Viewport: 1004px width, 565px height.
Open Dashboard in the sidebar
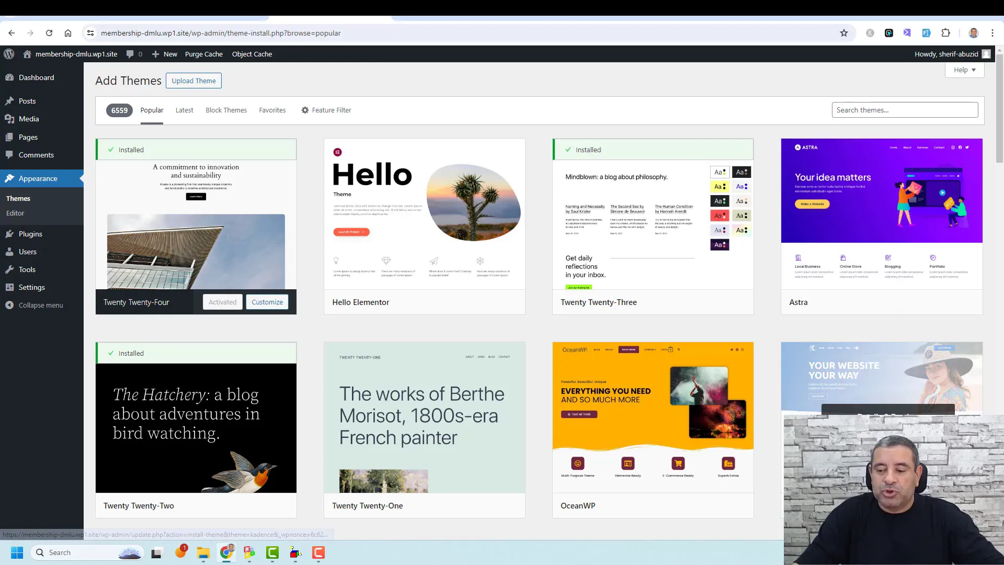tap(42, 77)
